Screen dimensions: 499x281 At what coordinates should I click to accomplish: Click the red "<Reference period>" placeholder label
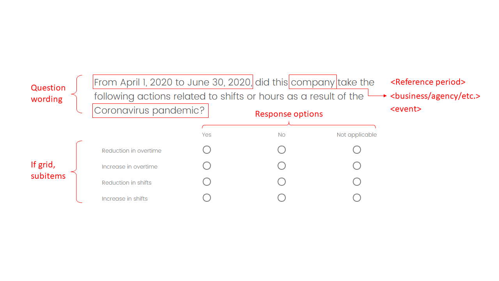(x=428, y=82)
